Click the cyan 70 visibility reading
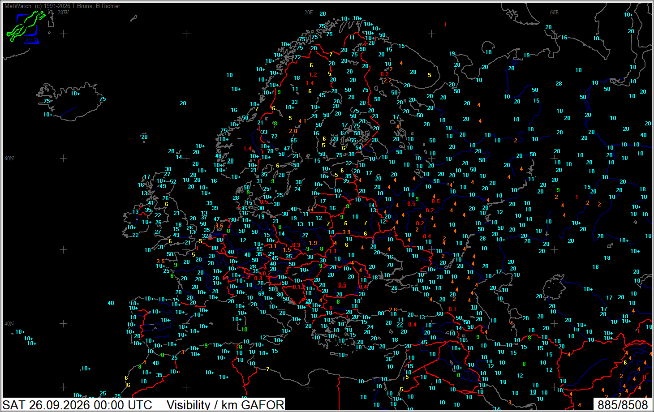654x412 pixels. (390, 265)
